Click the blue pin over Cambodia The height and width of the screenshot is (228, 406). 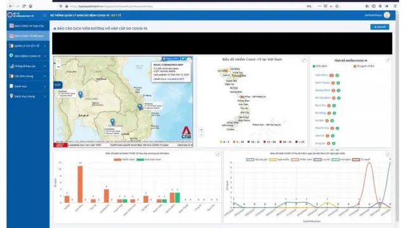(112, 122)
